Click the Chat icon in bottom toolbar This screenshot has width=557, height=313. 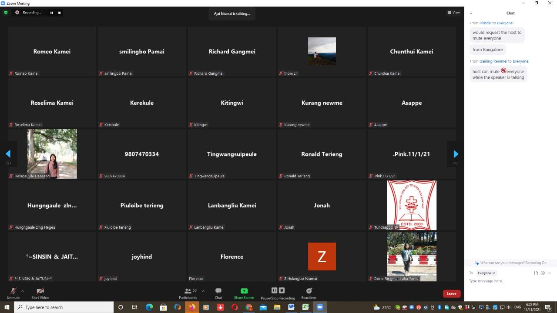(218, 293)
